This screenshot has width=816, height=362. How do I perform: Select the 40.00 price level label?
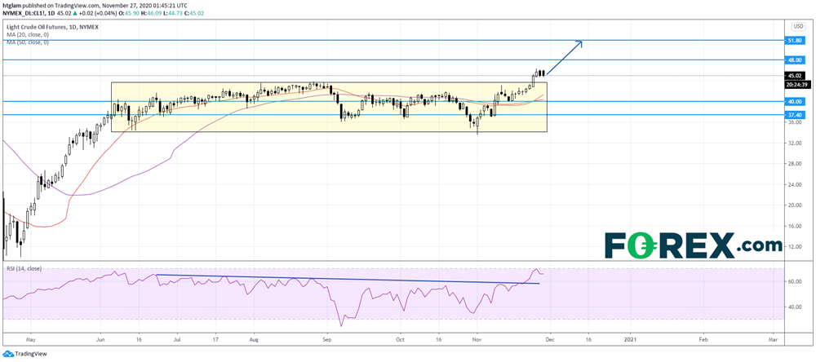coord(793,102)
